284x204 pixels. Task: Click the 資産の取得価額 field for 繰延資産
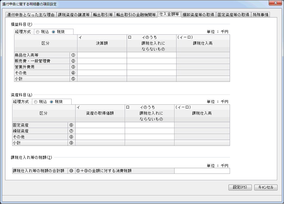pos(100,131)
